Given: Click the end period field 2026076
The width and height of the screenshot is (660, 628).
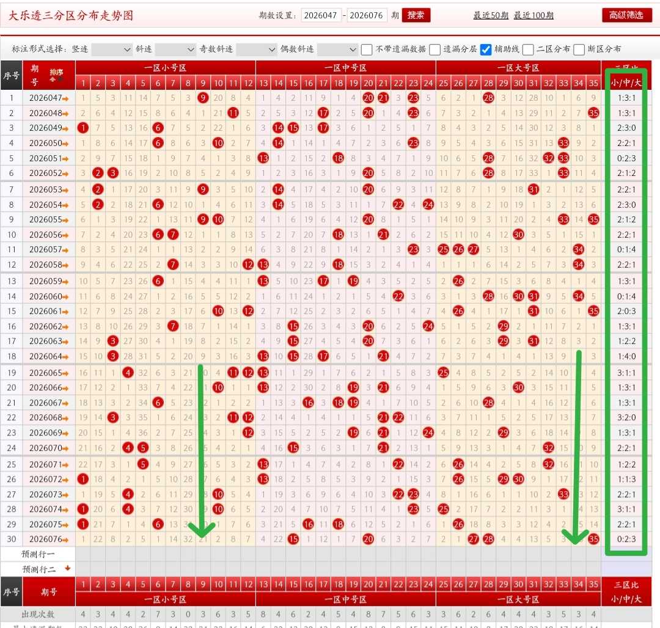Looking at the screenshot, I should point(366,15).
